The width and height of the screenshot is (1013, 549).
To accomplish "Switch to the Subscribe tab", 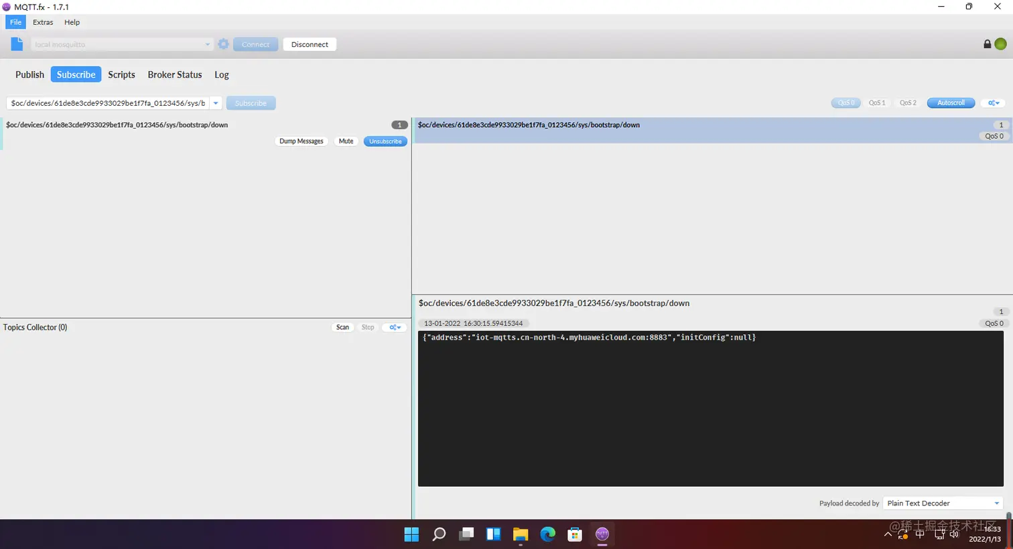I will [76, 74].
